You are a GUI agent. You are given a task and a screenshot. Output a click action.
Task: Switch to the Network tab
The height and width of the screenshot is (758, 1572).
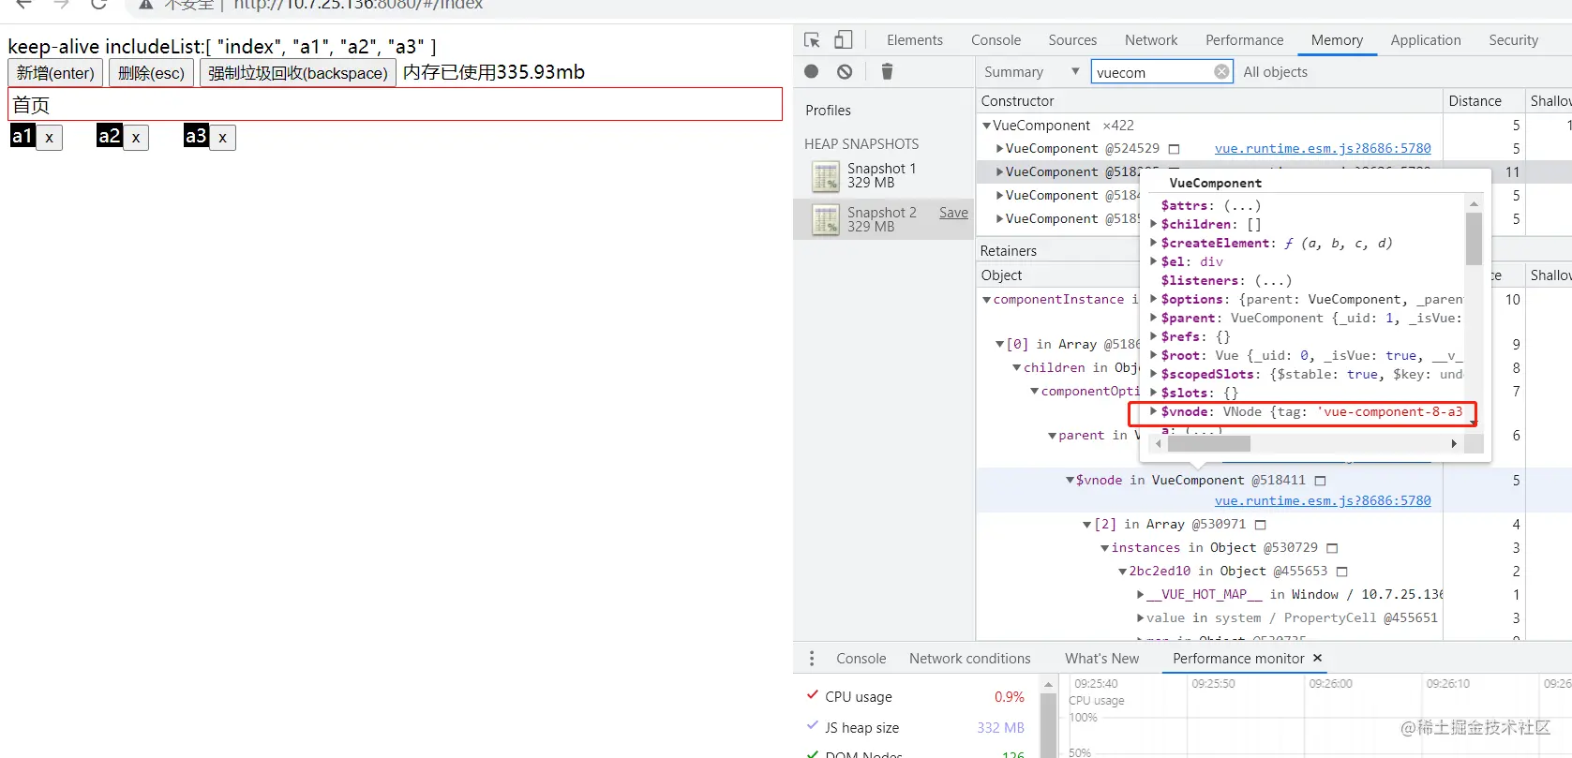tap(1150, 40)
